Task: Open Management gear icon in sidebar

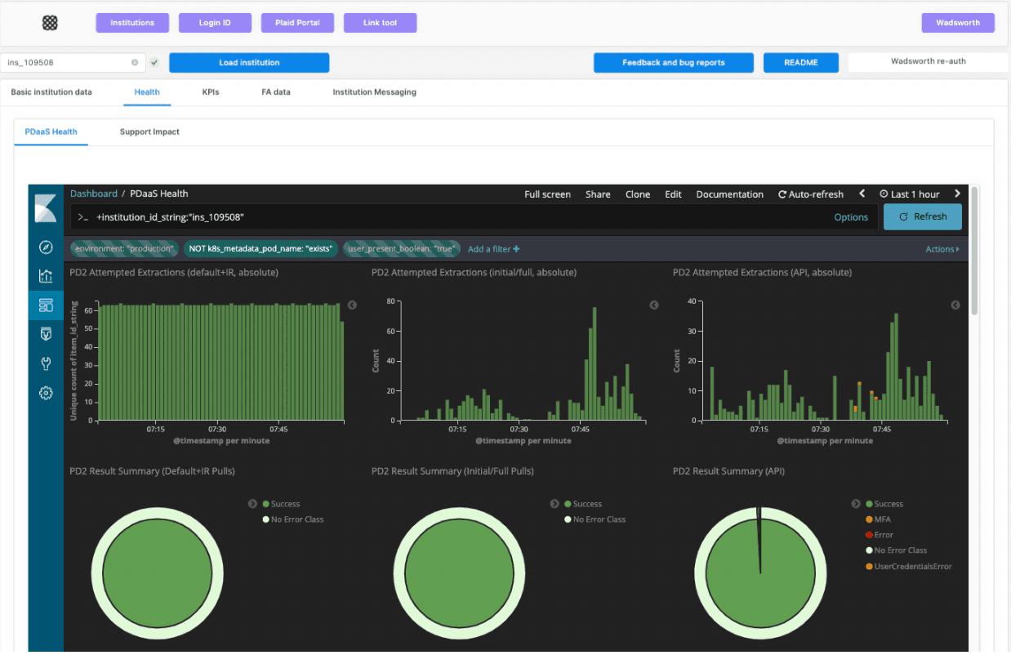Action: coord(46,393)
